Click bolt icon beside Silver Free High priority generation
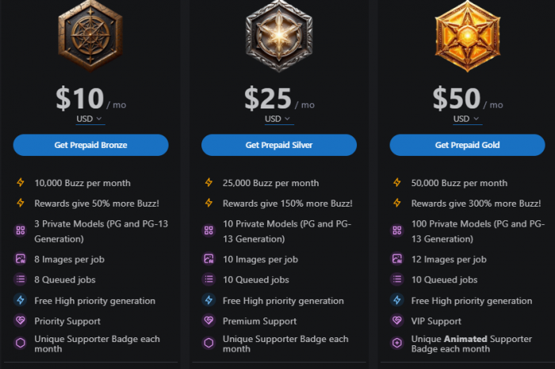555x369 pixels. pyautogui.click(x=209, y=301)
